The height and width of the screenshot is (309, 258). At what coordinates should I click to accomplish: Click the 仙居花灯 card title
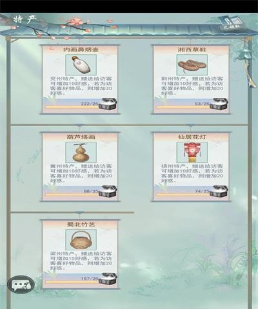192,137
